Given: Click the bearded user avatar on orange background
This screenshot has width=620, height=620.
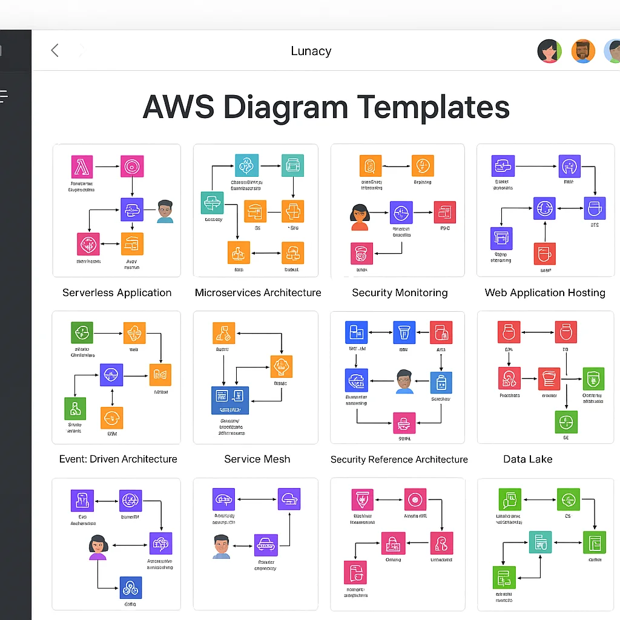Looking at the screenshot, I should 583,51.
